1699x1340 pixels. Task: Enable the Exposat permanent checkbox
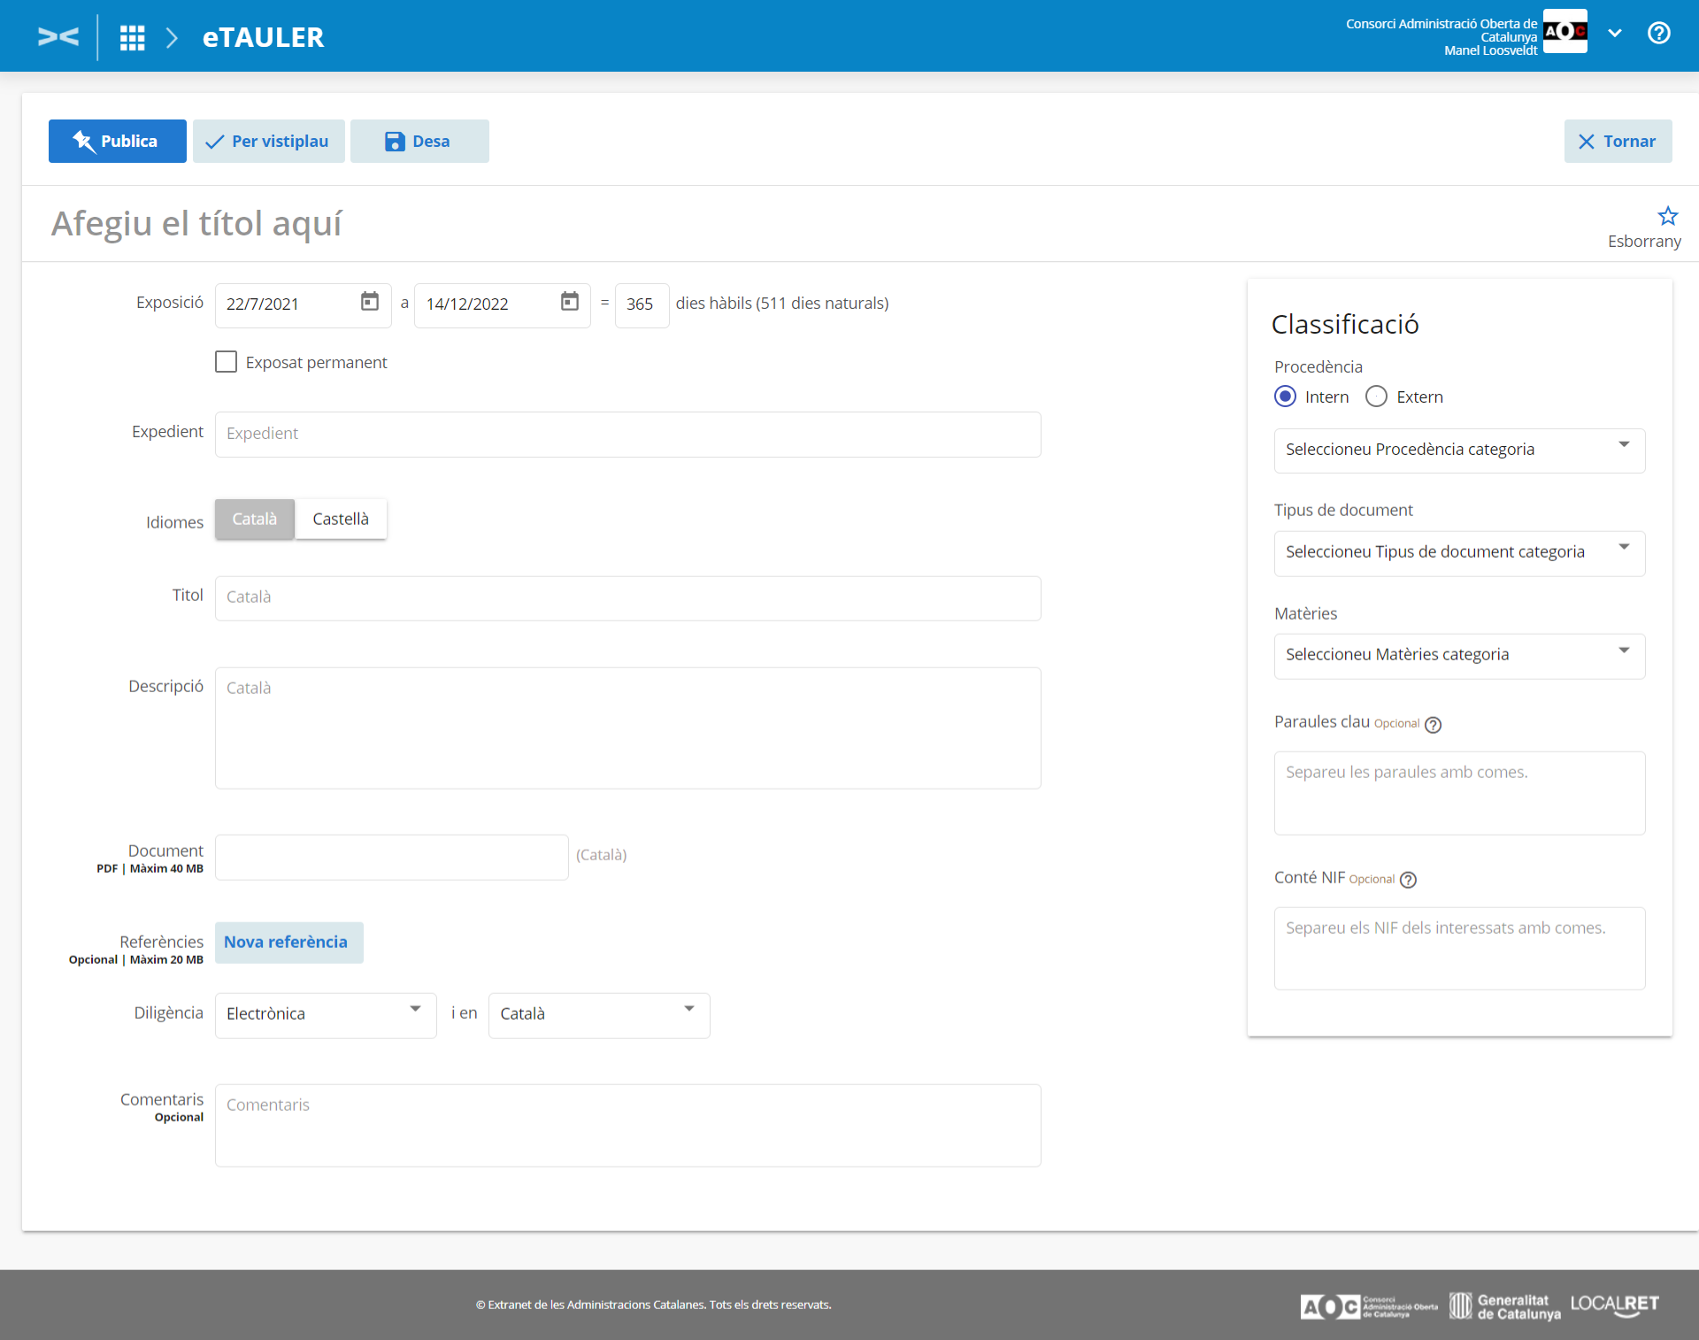click(227, 362)
